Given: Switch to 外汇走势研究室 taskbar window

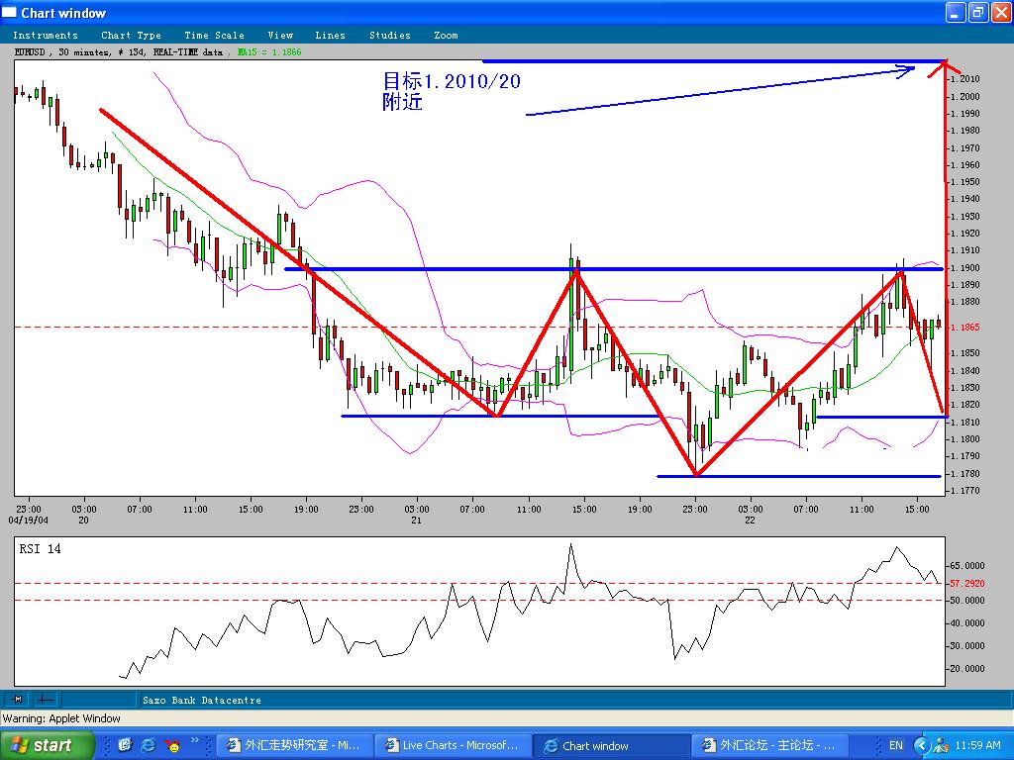Looking at the screenshot, I should click(x=294, y=746).
